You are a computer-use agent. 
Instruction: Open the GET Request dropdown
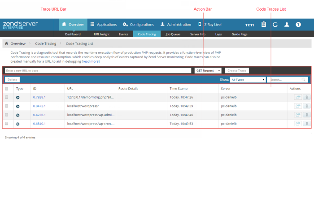click(x=208, y=70)
